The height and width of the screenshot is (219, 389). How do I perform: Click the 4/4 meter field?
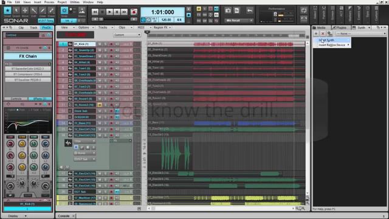click(179, 19)
